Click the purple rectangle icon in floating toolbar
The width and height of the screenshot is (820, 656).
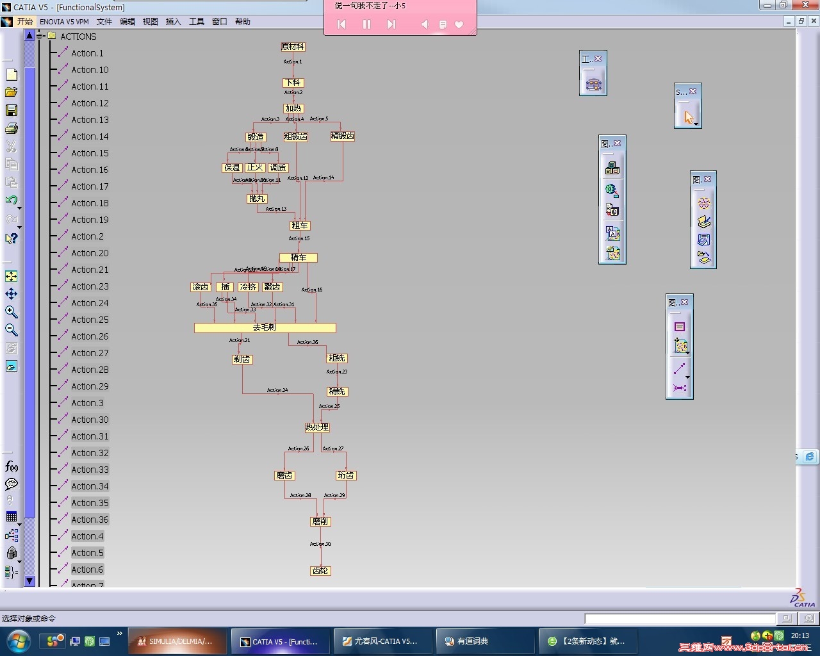(680, 327)
